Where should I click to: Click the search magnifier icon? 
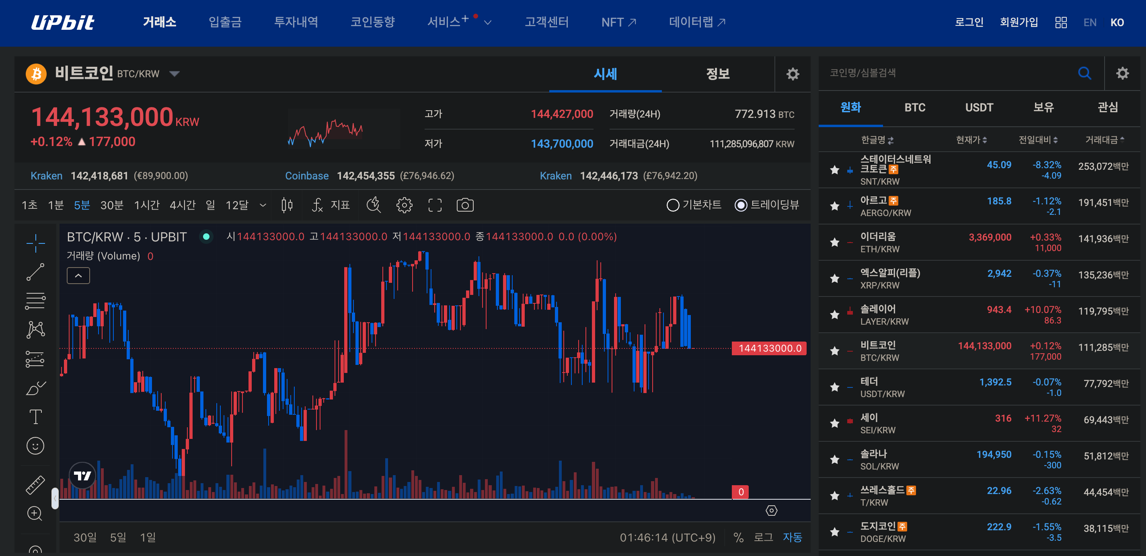pyautogui.click(x=1084, y=73)
